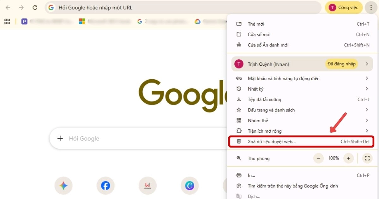Choose "In..." to print the page
Screen dimensions: 379x199
click(x=303, y=175)
